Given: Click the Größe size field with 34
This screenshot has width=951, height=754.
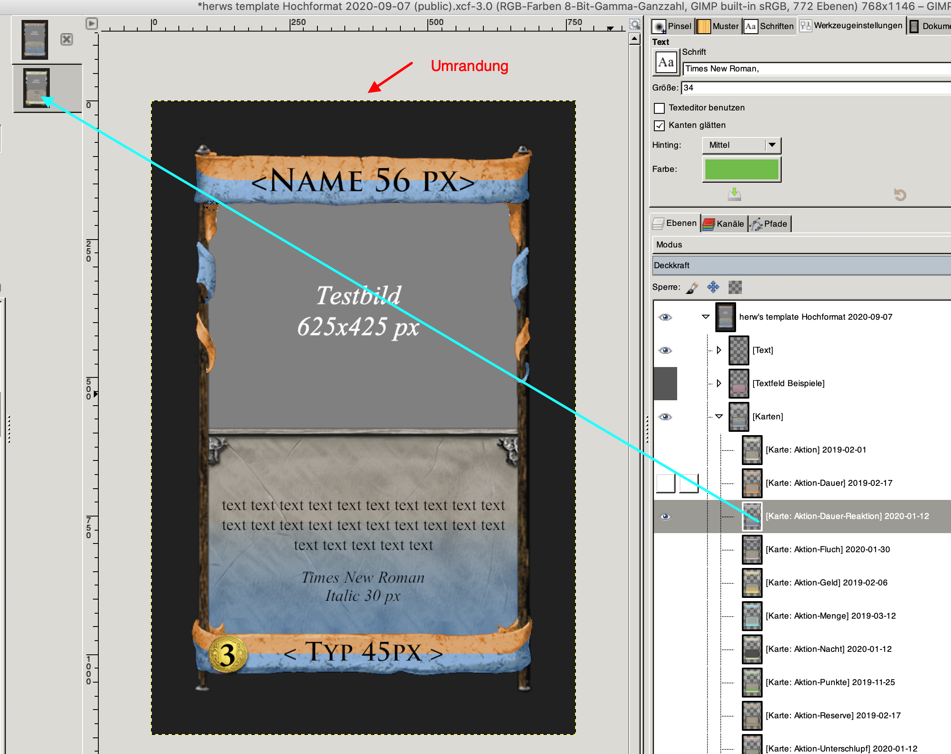Looking at the screenshot, I should [816, 88].
